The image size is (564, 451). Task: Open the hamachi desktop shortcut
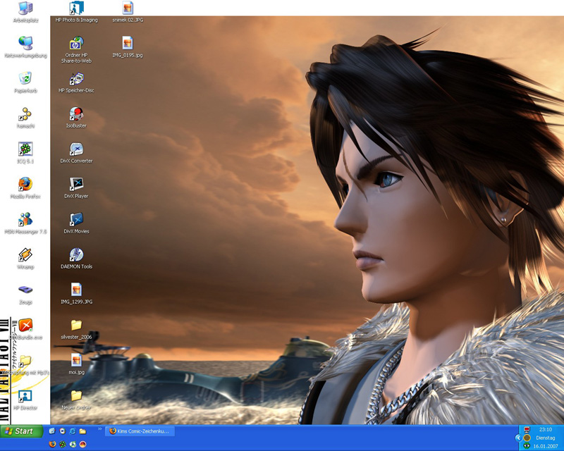[x=25, y=114]
